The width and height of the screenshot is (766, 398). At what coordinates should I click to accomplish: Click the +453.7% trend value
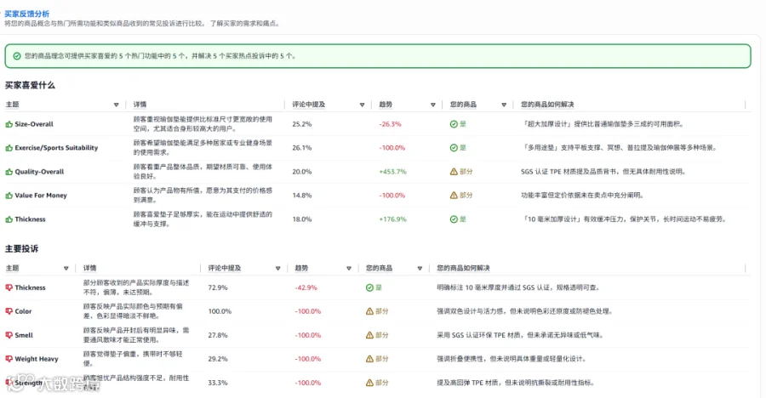(392, 172)
